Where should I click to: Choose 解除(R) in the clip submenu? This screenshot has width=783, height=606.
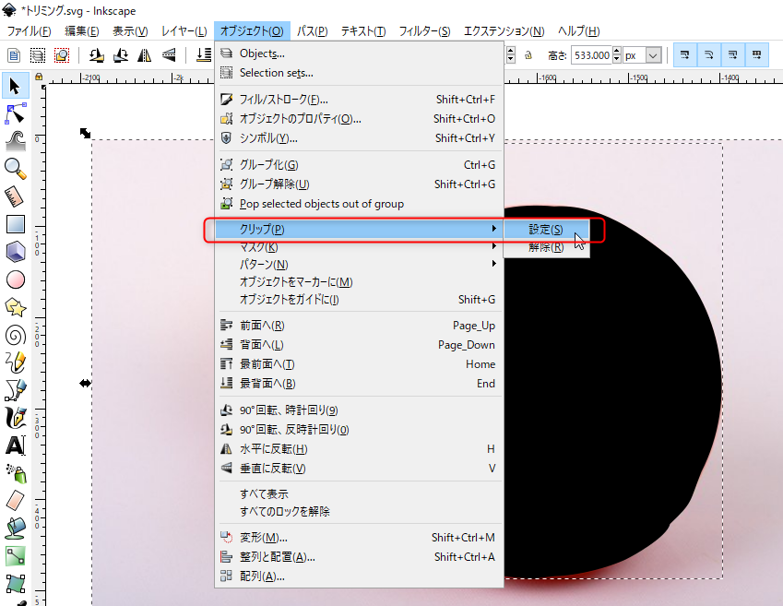click(x=546, y=247)
